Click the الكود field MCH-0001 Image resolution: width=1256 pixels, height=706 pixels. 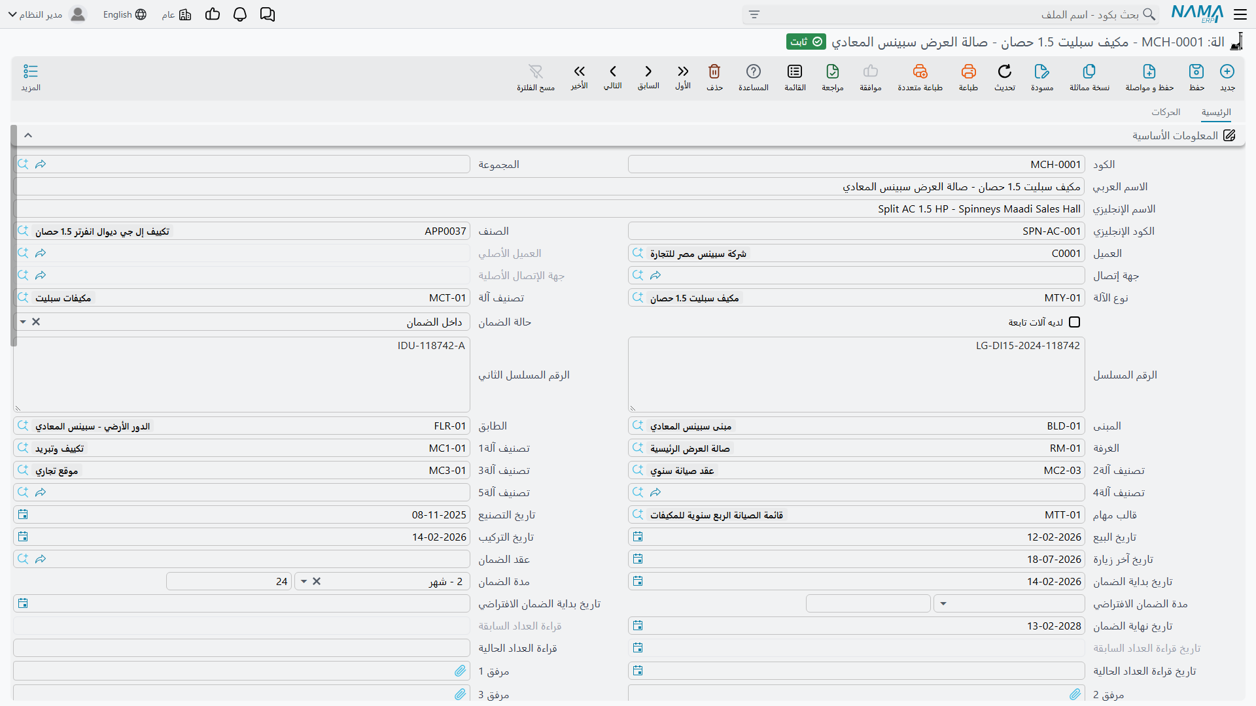(x=856, y=164)
